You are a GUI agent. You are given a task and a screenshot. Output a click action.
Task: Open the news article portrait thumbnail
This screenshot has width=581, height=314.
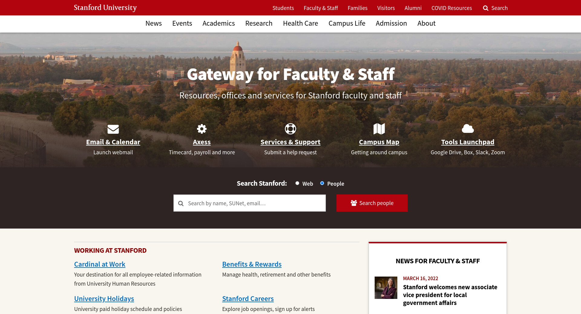[x=386, y=288]
